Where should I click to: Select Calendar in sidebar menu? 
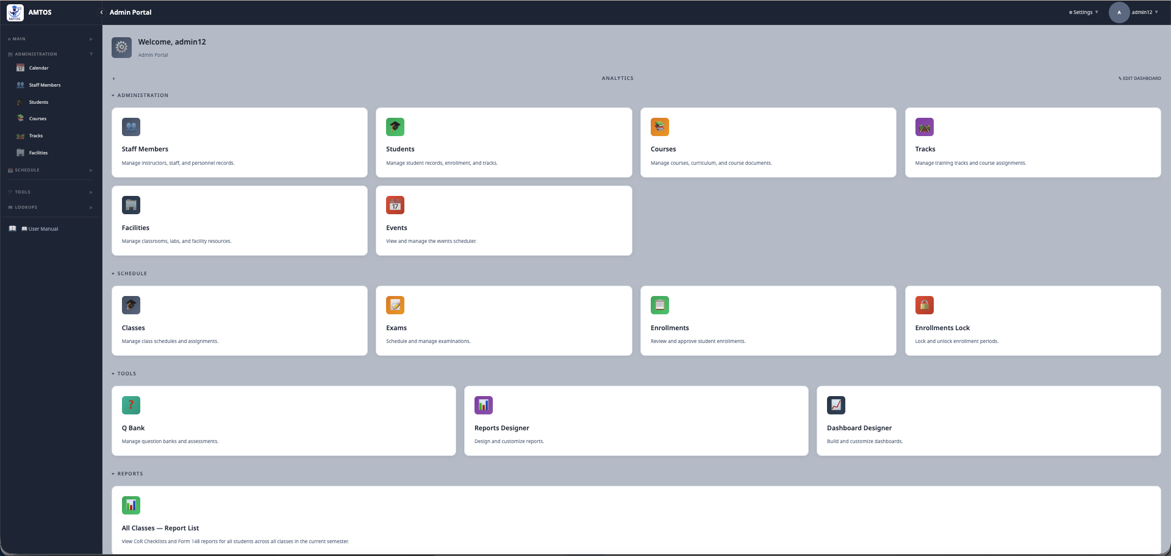[39, 68]
